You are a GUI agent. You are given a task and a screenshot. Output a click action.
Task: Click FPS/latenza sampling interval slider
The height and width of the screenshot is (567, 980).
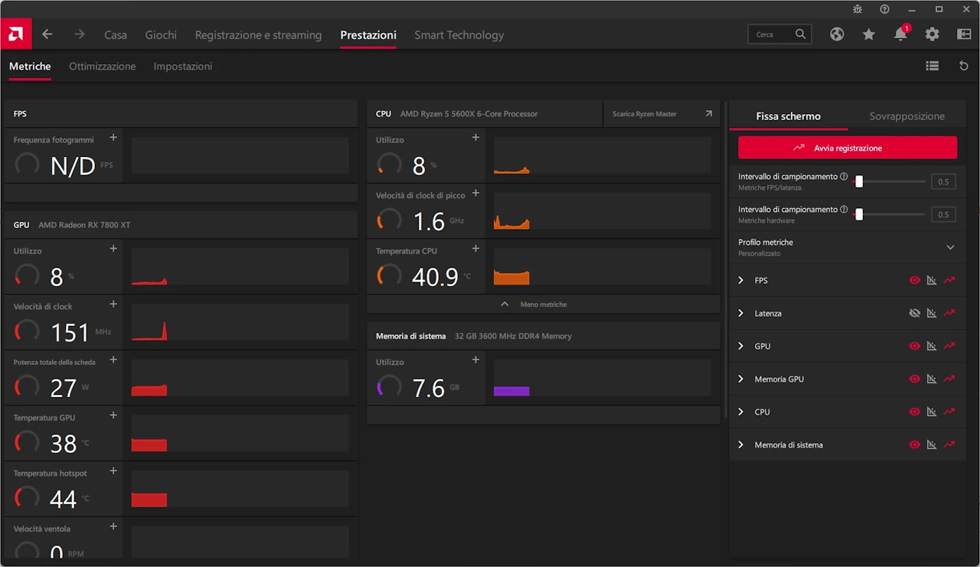[890, 181]
